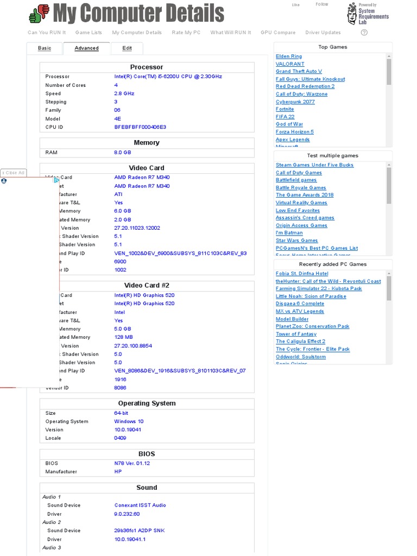Screen dimensions: 417x556
Task: Open Planet Zoo: Conservation Pack link
Action: tap(313, 326)
